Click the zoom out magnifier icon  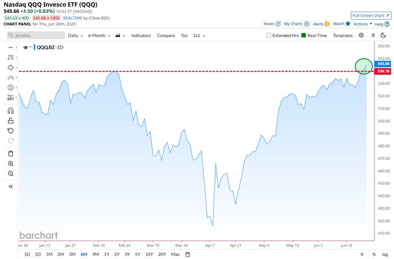click(10, 174)
